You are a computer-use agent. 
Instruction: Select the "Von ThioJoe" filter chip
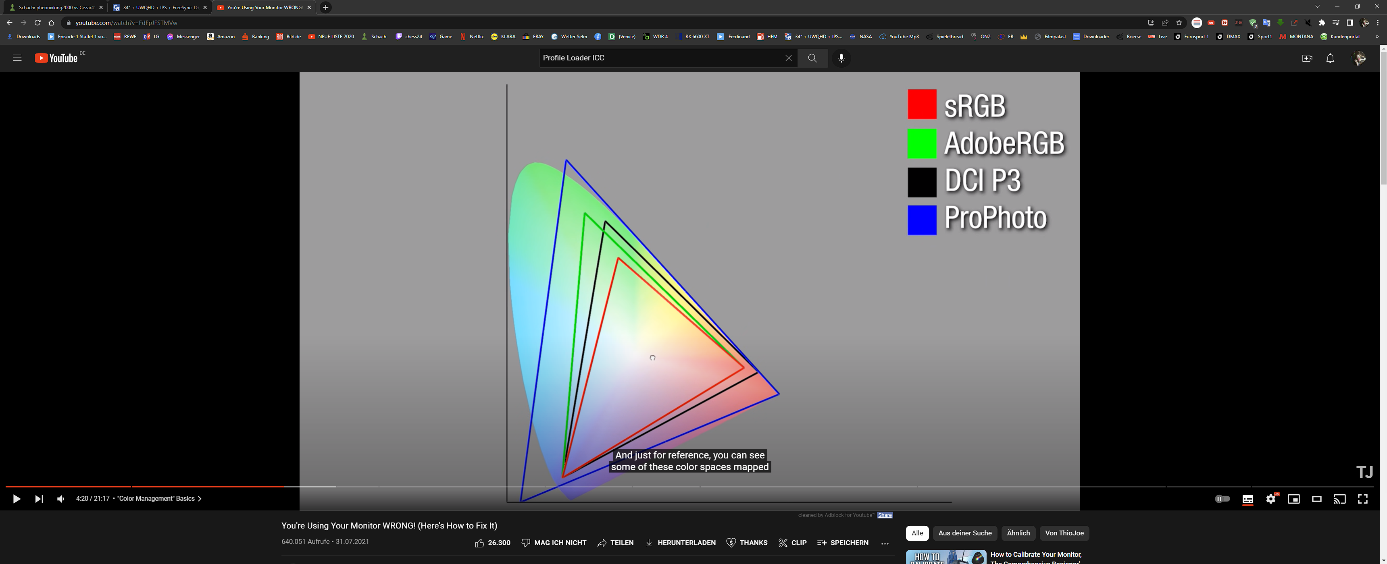pyautogui.click(x=1064, y=533)
